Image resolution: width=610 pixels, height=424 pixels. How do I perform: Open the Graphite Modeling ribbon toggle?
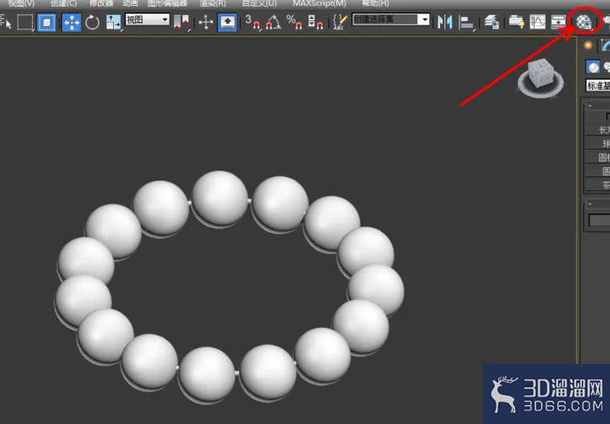(x=516, y=22)
